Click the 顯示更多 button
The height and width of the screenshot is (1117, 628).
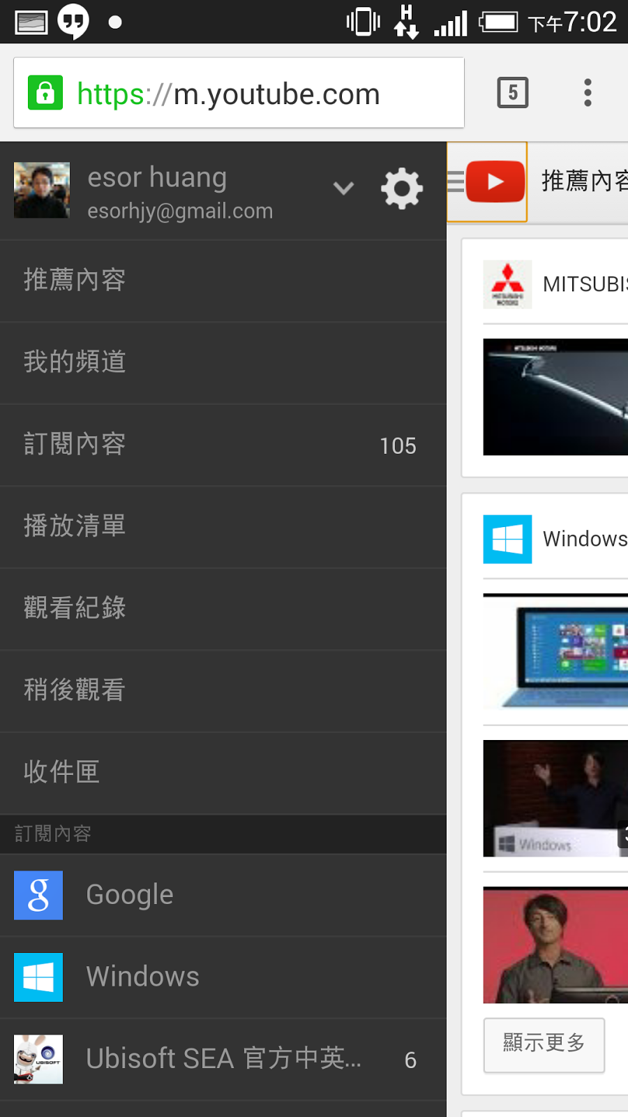[x=544, y=1045]
